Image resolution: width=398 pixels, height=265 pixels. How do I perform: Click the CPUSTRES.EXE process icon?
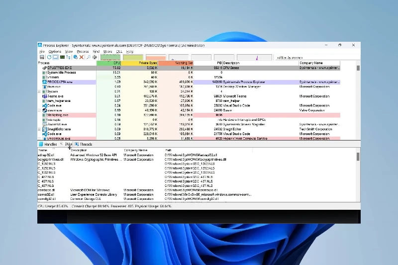44,68
